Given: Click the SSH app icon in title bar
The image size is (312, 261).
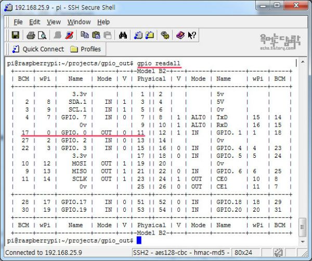Looking at the screenshot, I should click(8, 8).
